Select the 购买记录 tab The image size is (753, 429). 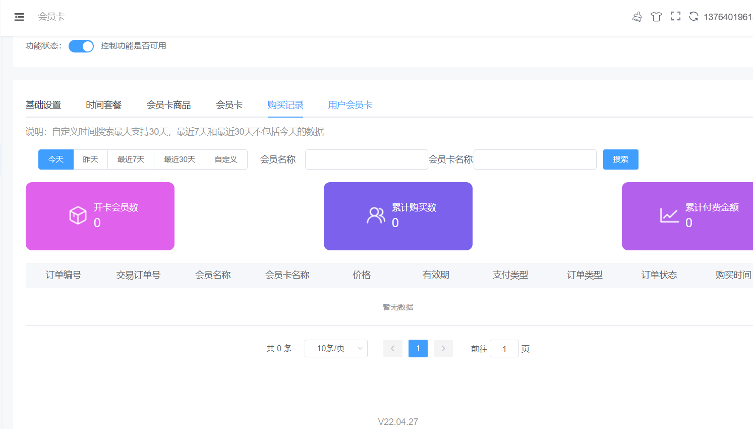tap(285, 105)
